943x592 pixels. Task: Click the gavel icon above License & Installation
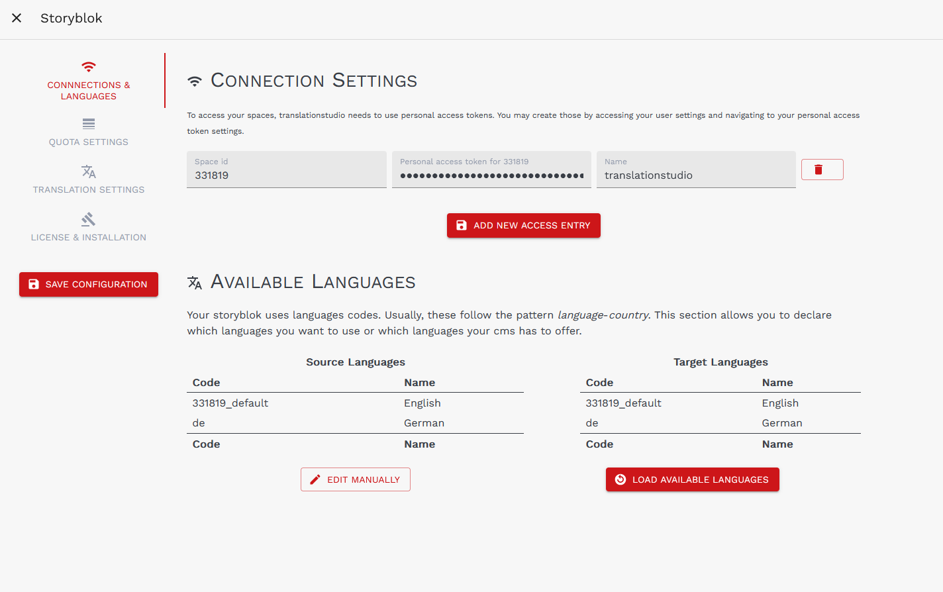pos(89,219)
